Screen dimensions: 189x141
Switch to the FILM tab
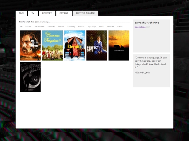click(x=21, y=13)
